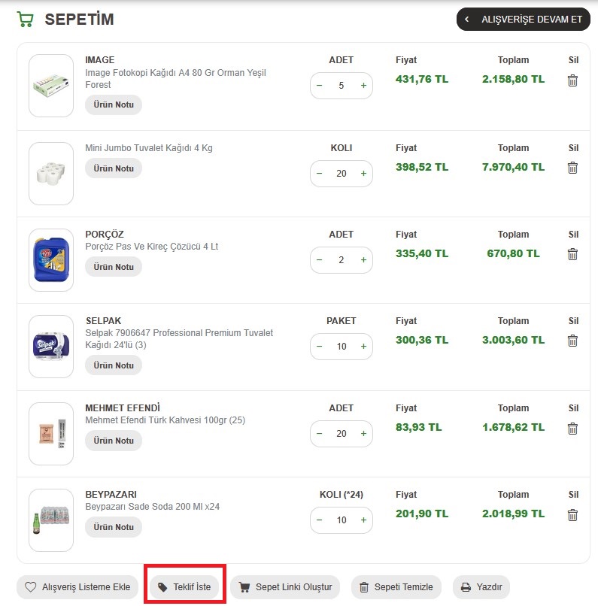The width and height of the screenshot is (598, 606).
Task: Click Alışverişe Devam Et button
Action: coord(524,20)
